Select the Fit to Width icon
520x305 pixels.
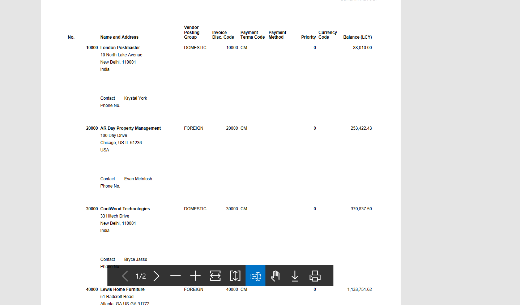click(215, 276)
